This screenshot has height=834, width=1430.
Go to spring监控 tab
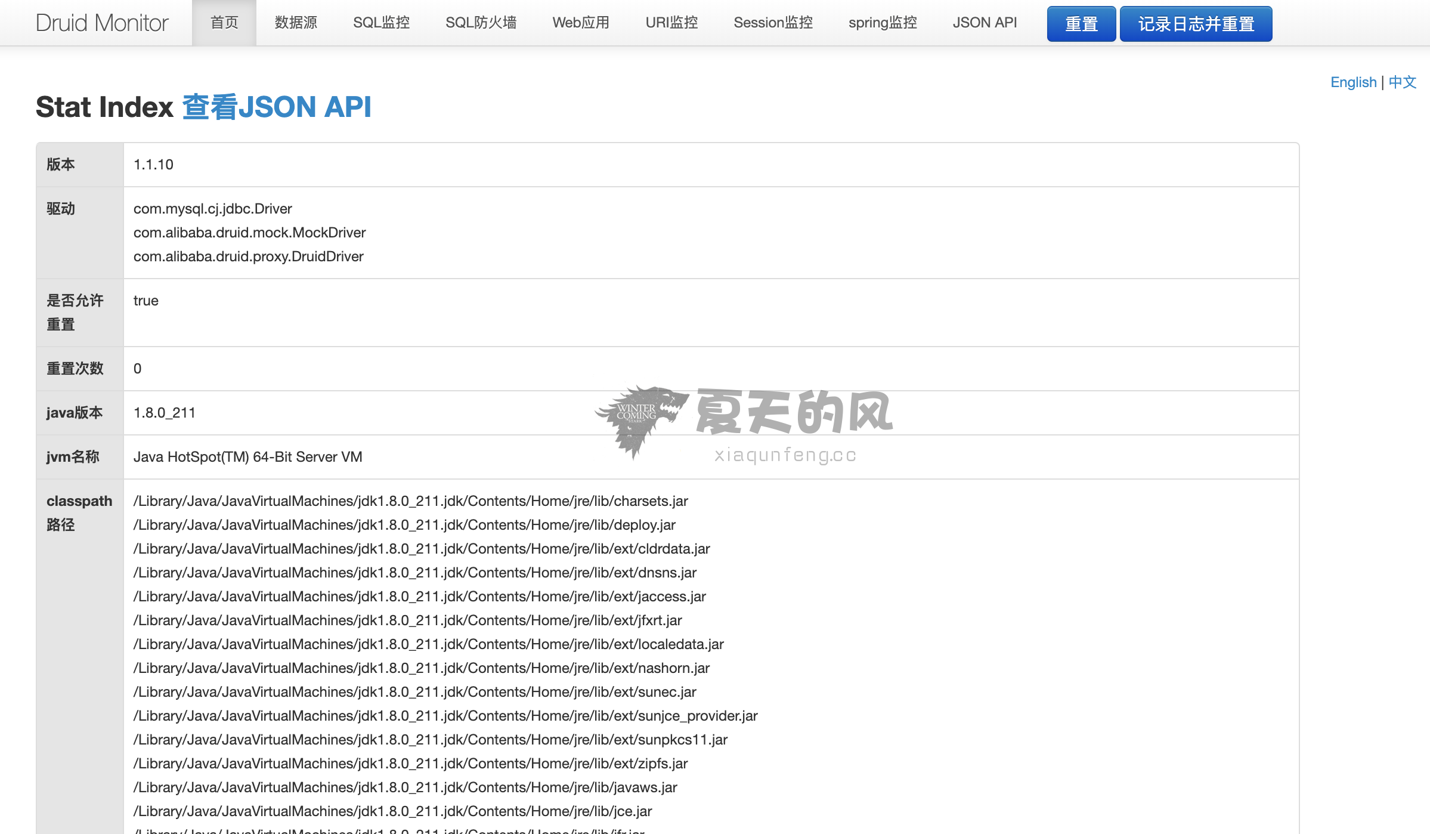point(883,23)
